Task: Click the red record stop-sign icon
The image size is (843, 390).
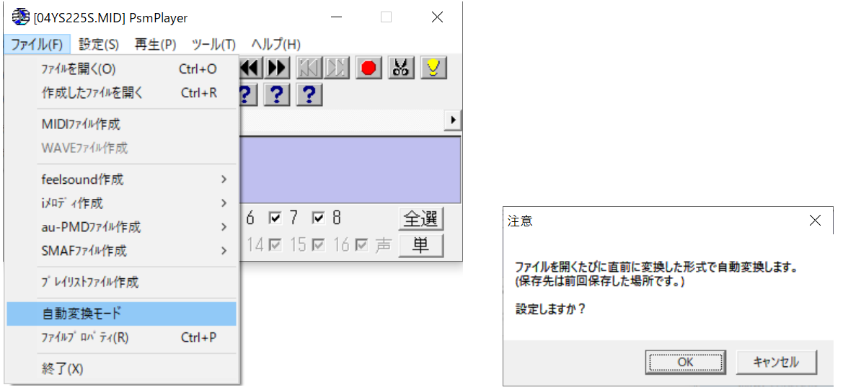Action: (368, 68)
